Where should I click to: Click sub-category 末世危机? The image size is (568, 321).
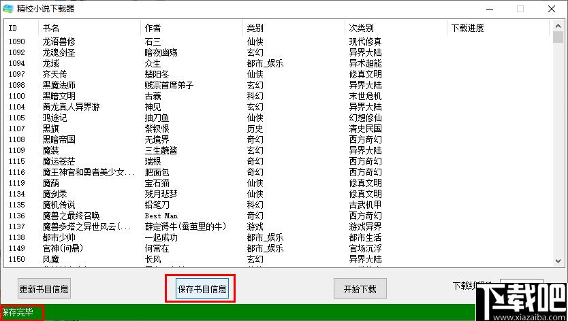tap(365, 96)
